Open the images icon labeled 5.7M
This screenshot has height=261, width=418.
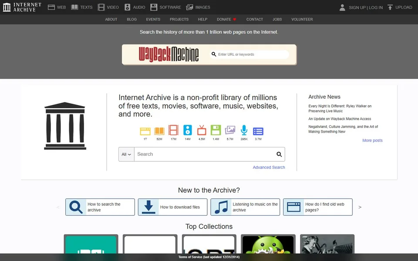coord(230,130)
